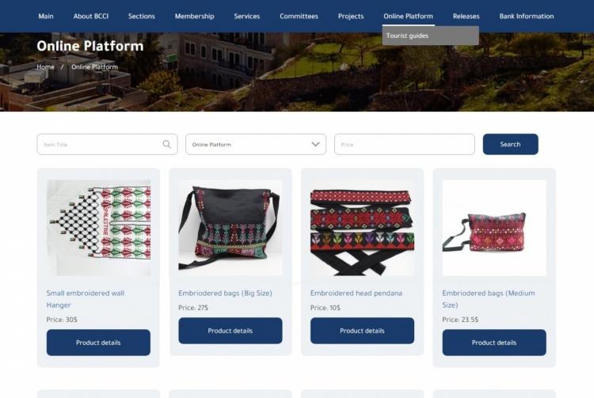Expand the Online Platform category dropdown
This screenshot has height=398, width=594.
point(256,144)
